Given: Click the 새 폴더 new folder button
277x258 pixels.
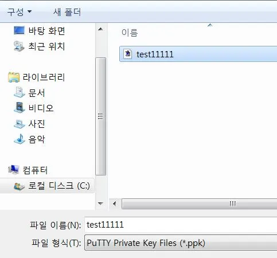Looking at the screenshot, I should pyautogui.click(x=67, y=12).
